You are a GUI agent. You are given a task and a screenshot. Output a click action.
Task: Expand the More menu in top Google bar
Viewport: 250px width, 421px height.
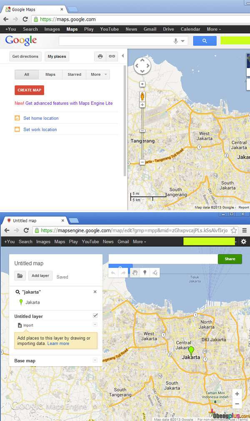(x=214, y=29)
